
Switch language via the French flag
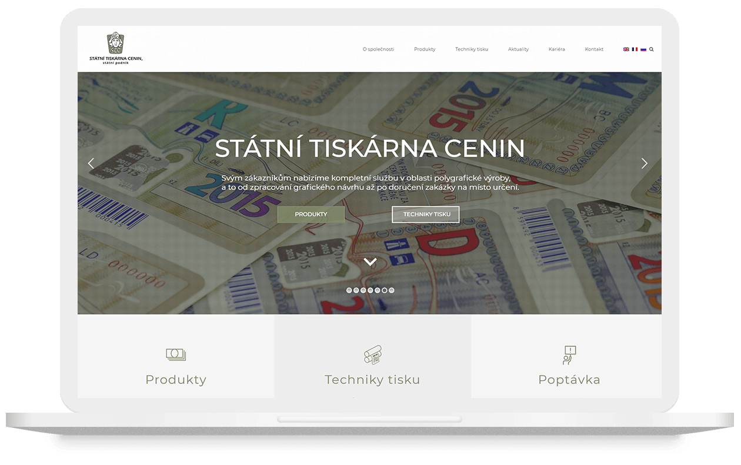[x=635, y=49]
